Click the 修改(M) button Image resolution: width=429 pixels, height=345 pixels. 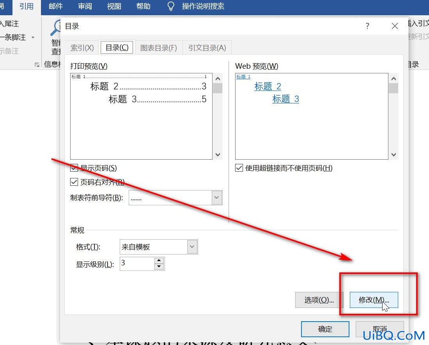374,300
